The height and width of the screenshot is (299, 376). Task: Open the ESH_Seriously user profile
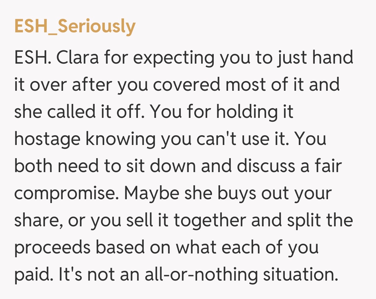(x=75, y=26)
